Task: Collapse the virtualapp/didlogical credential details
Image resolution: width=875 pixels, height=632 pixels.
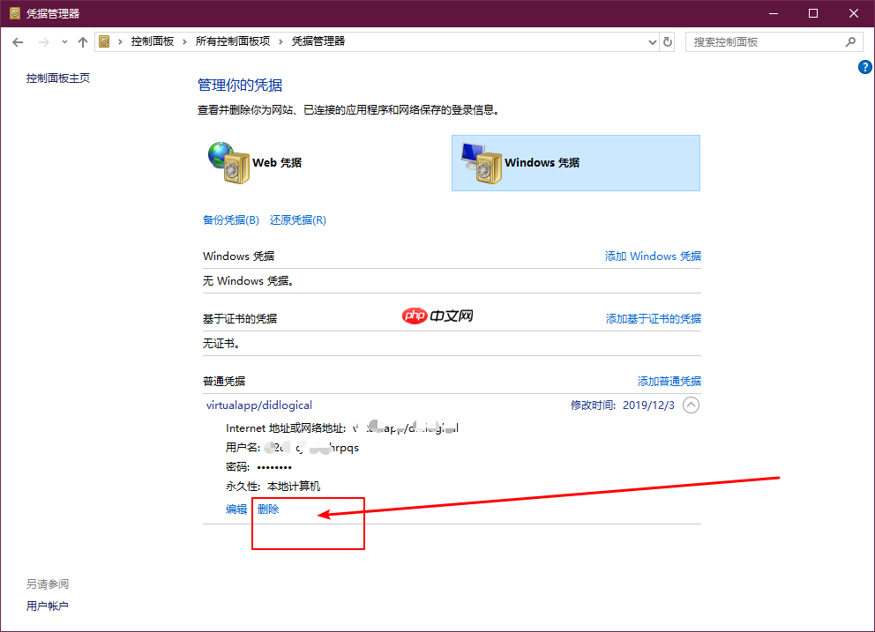Action: (690, 405)
